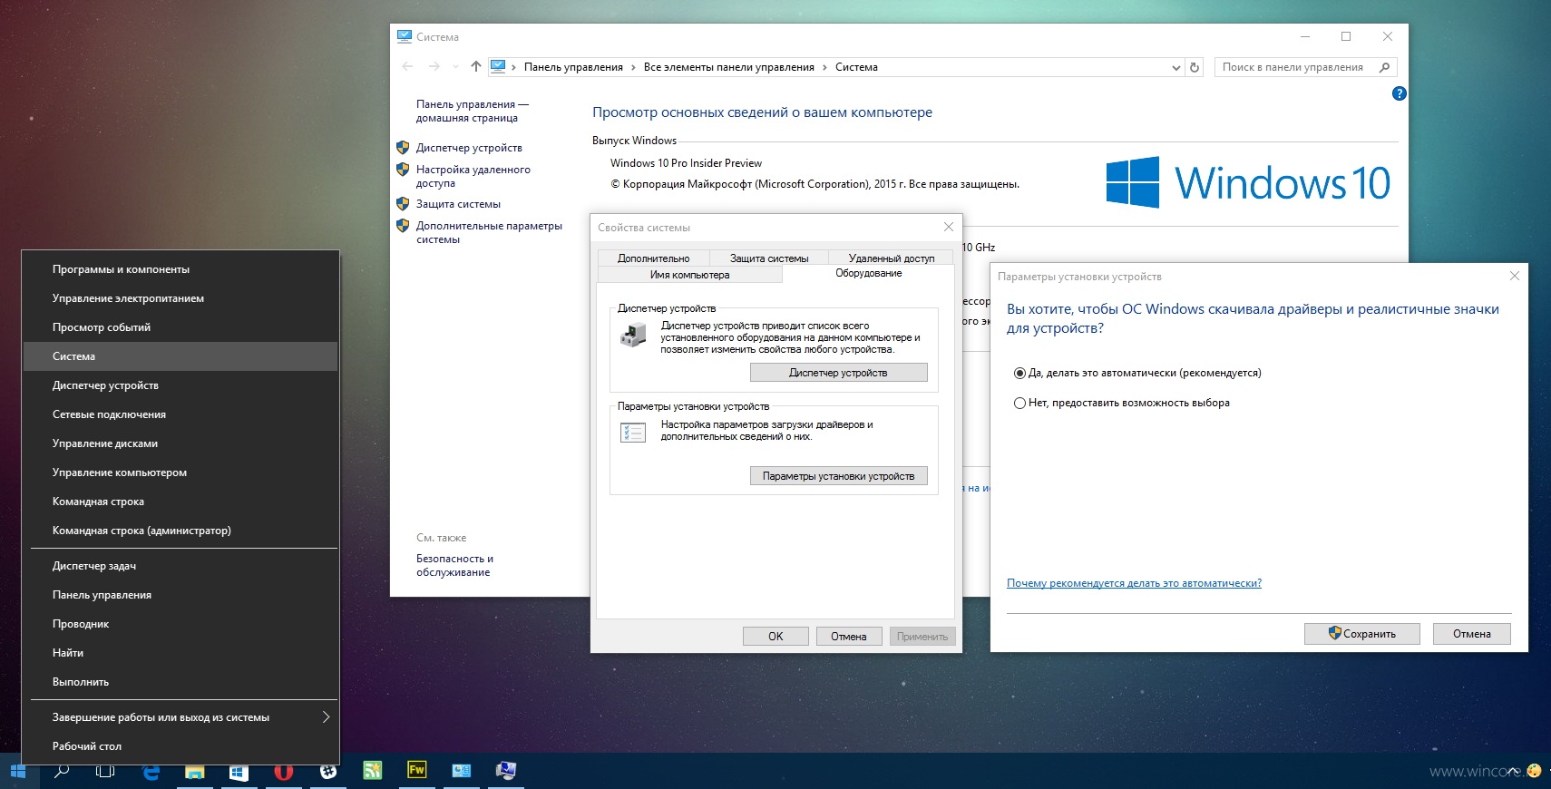Switch to the Дополнительно tab
Image resolution: width=1551 pixels, height=789 pixels.
[653, 258]
